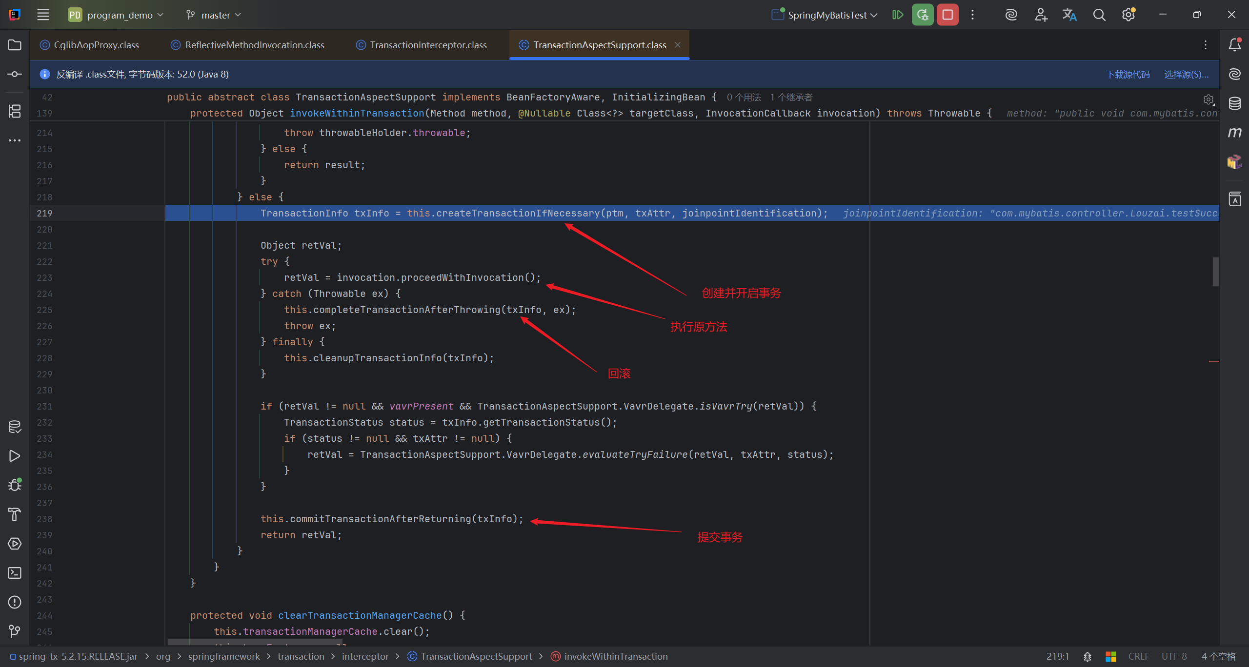Open the Git version control tool window
1249x667 pixels.
15,631
